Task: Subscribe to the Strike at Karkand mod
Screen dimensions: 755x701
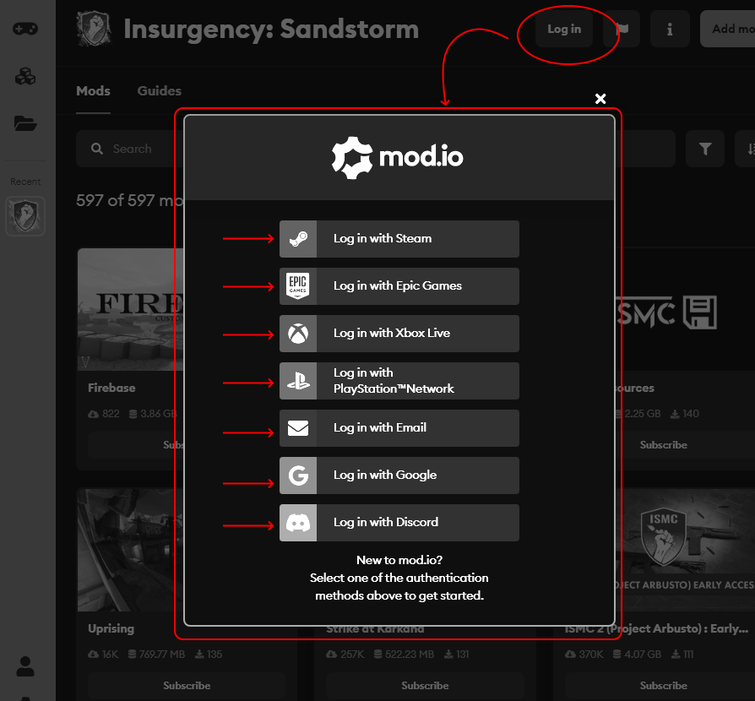Action: point(425,686)
